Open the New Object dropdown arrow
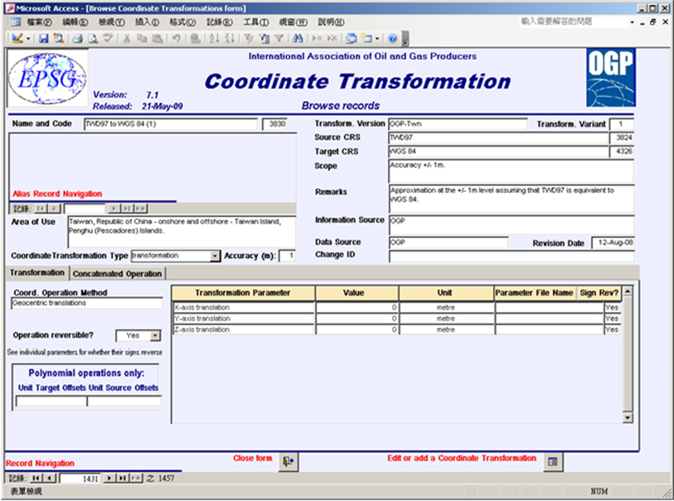This screenshot has width=674, height=501. click(x=377, y=39)
